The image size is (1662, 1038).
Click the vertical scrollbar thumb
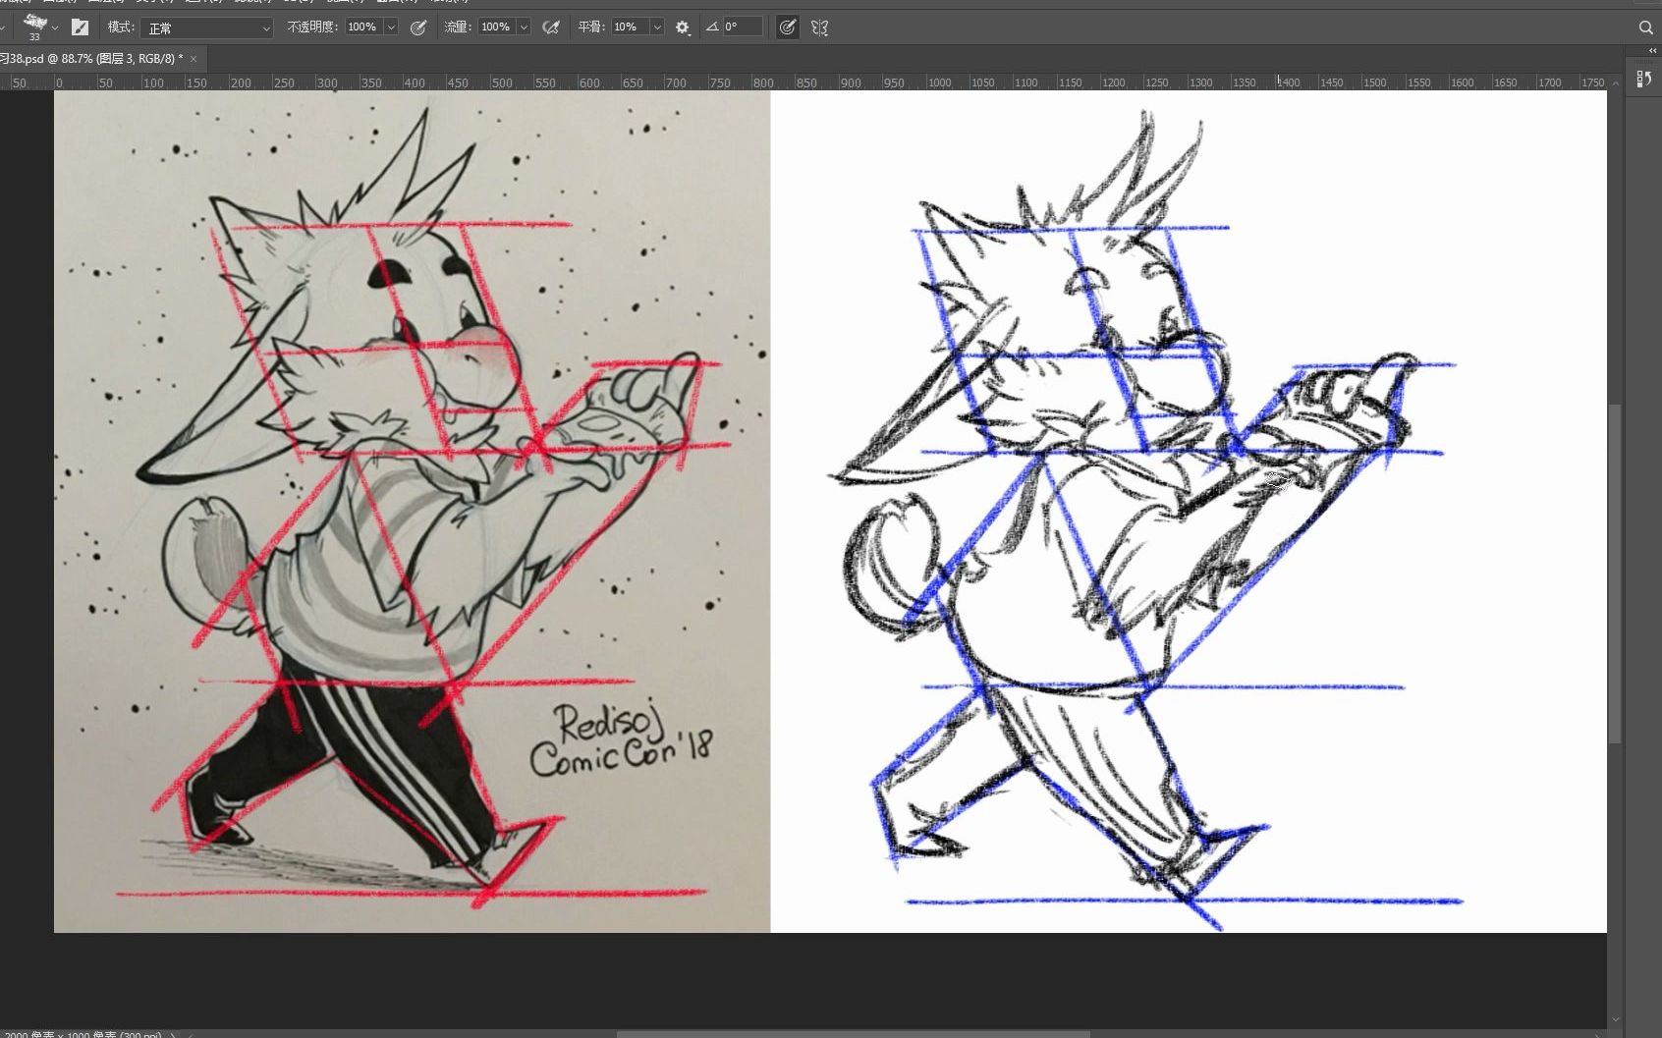[1616, 574]
